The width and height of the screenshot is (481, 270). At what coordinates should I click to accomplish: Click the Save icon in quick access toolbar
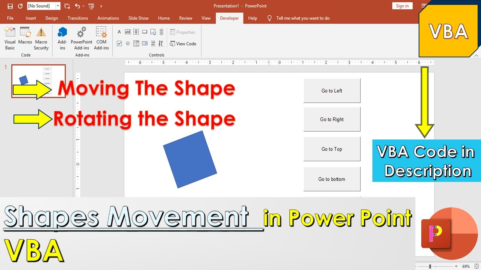(x=10, y=6)
